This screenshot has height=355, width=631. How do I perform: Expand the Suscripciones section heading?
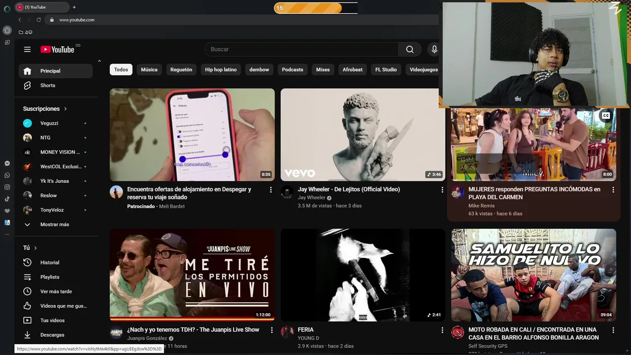pyautogui.click(x=45, y=108)
